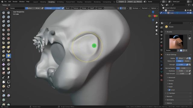Select the Box Hide tool
Viewport: 193px width, 108px height.
[x=8, y=82]
